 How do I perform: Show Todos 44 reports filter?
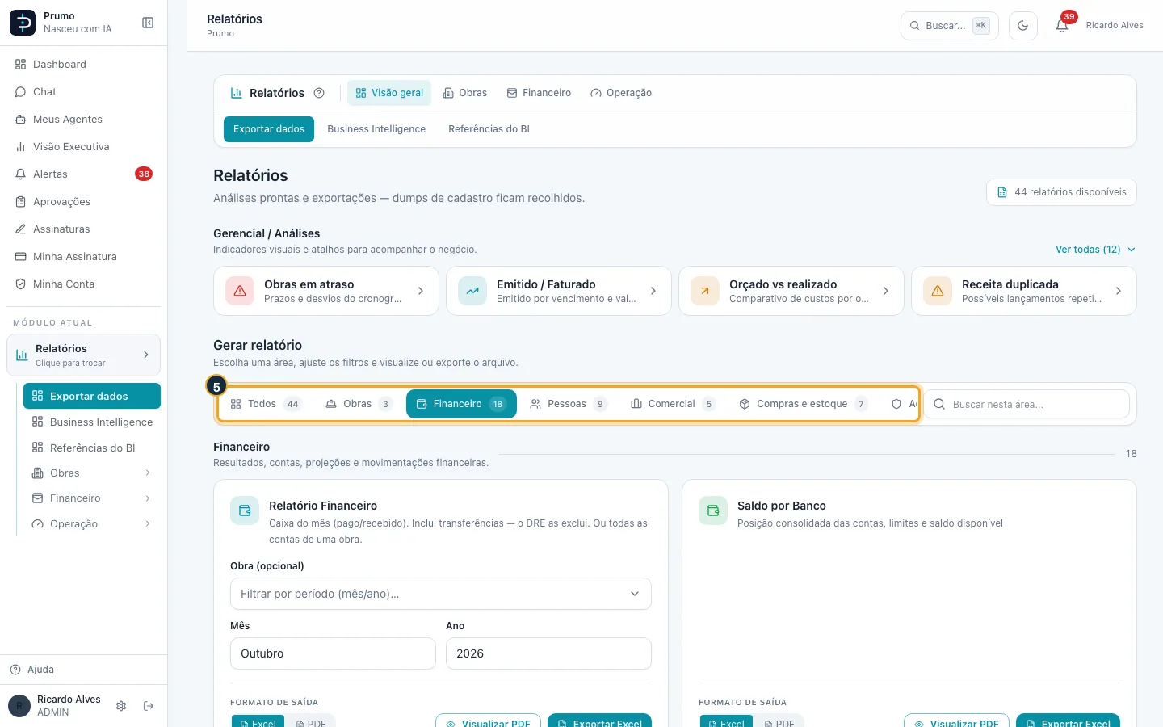pyautogui.click(x=266, y=404)
